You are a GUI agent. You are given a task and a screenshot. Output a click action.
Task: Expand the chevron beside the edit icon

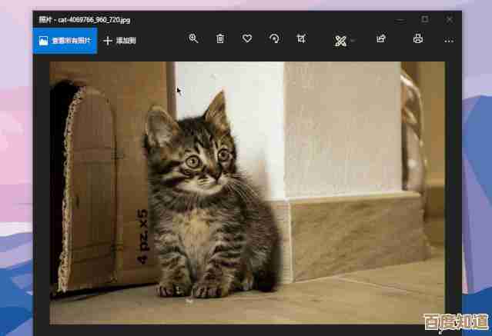pyautogui.click(x=353, y=40)
